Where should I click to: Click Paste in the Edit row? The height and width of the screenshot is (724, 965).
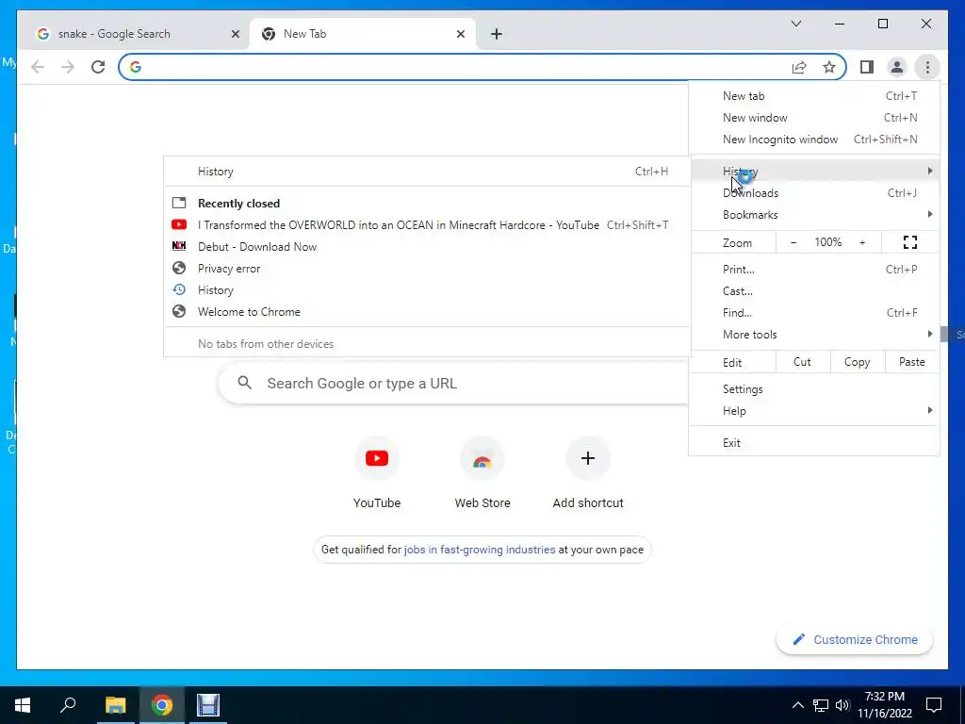pos(912,362)
